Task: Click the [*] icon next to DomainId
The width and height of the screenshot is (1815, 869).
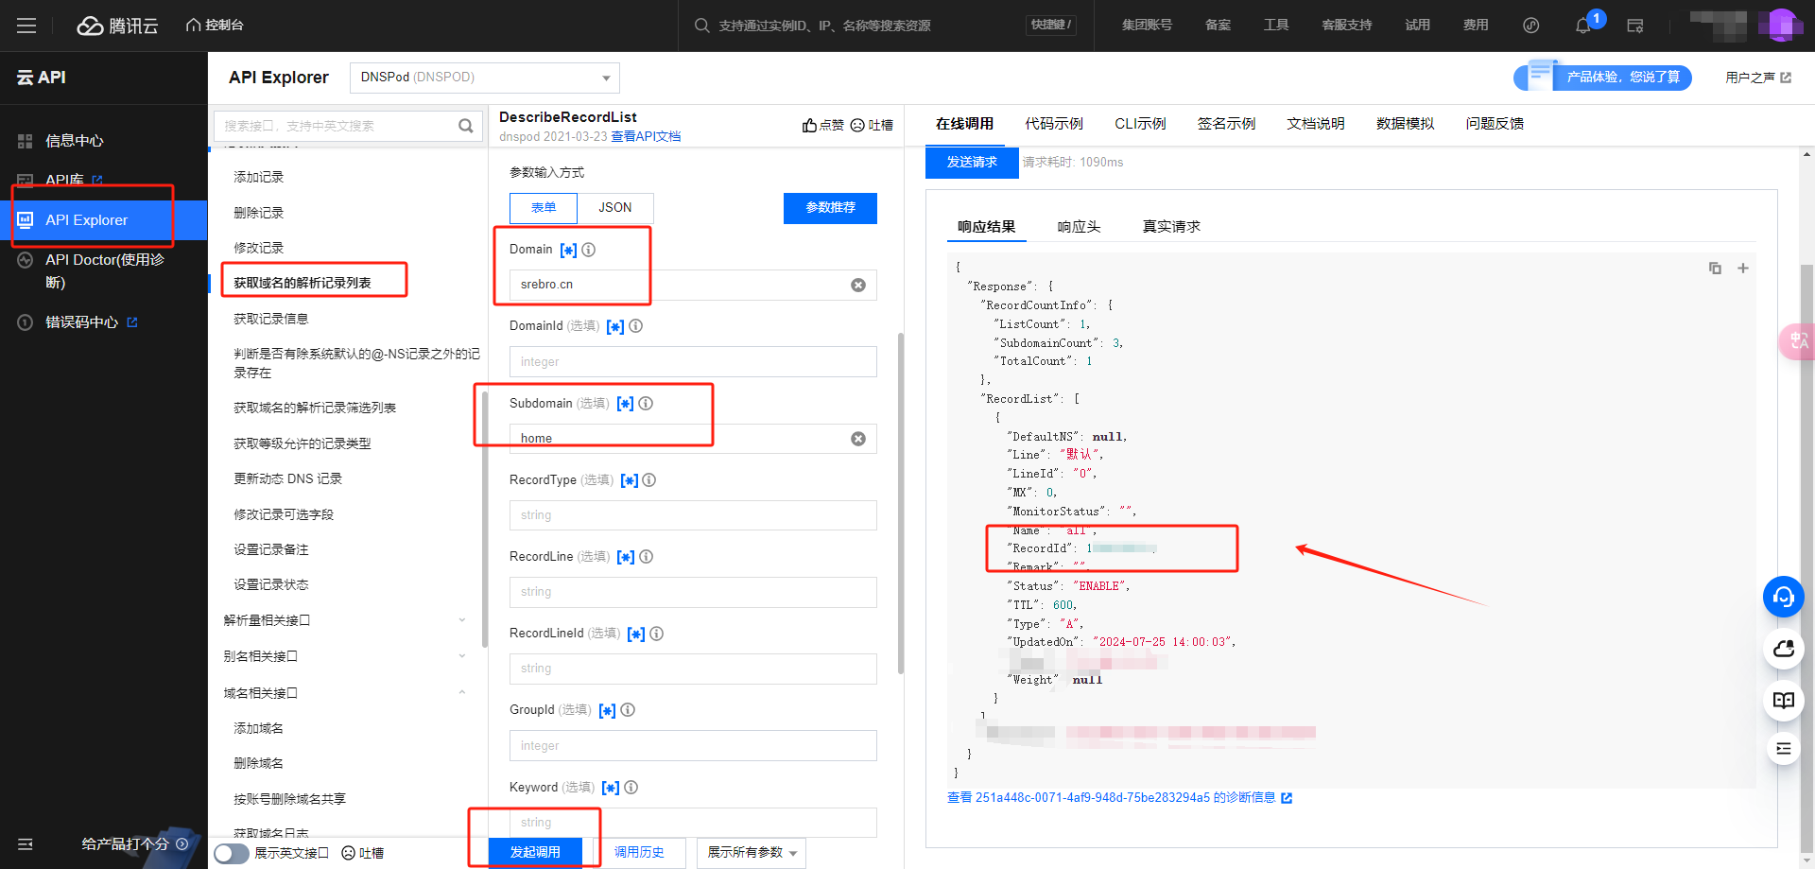Action: tap(615, 326)
